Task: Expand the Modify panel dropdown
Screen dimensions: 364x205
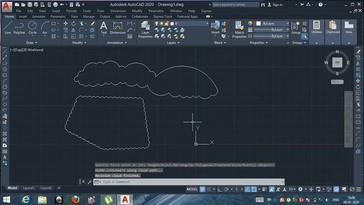Action: pyautogui.click(x=79, y=43)
